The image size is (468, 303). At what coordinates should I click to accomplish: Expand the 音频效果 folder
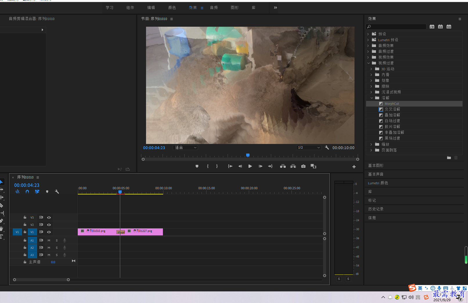[368, 46]
